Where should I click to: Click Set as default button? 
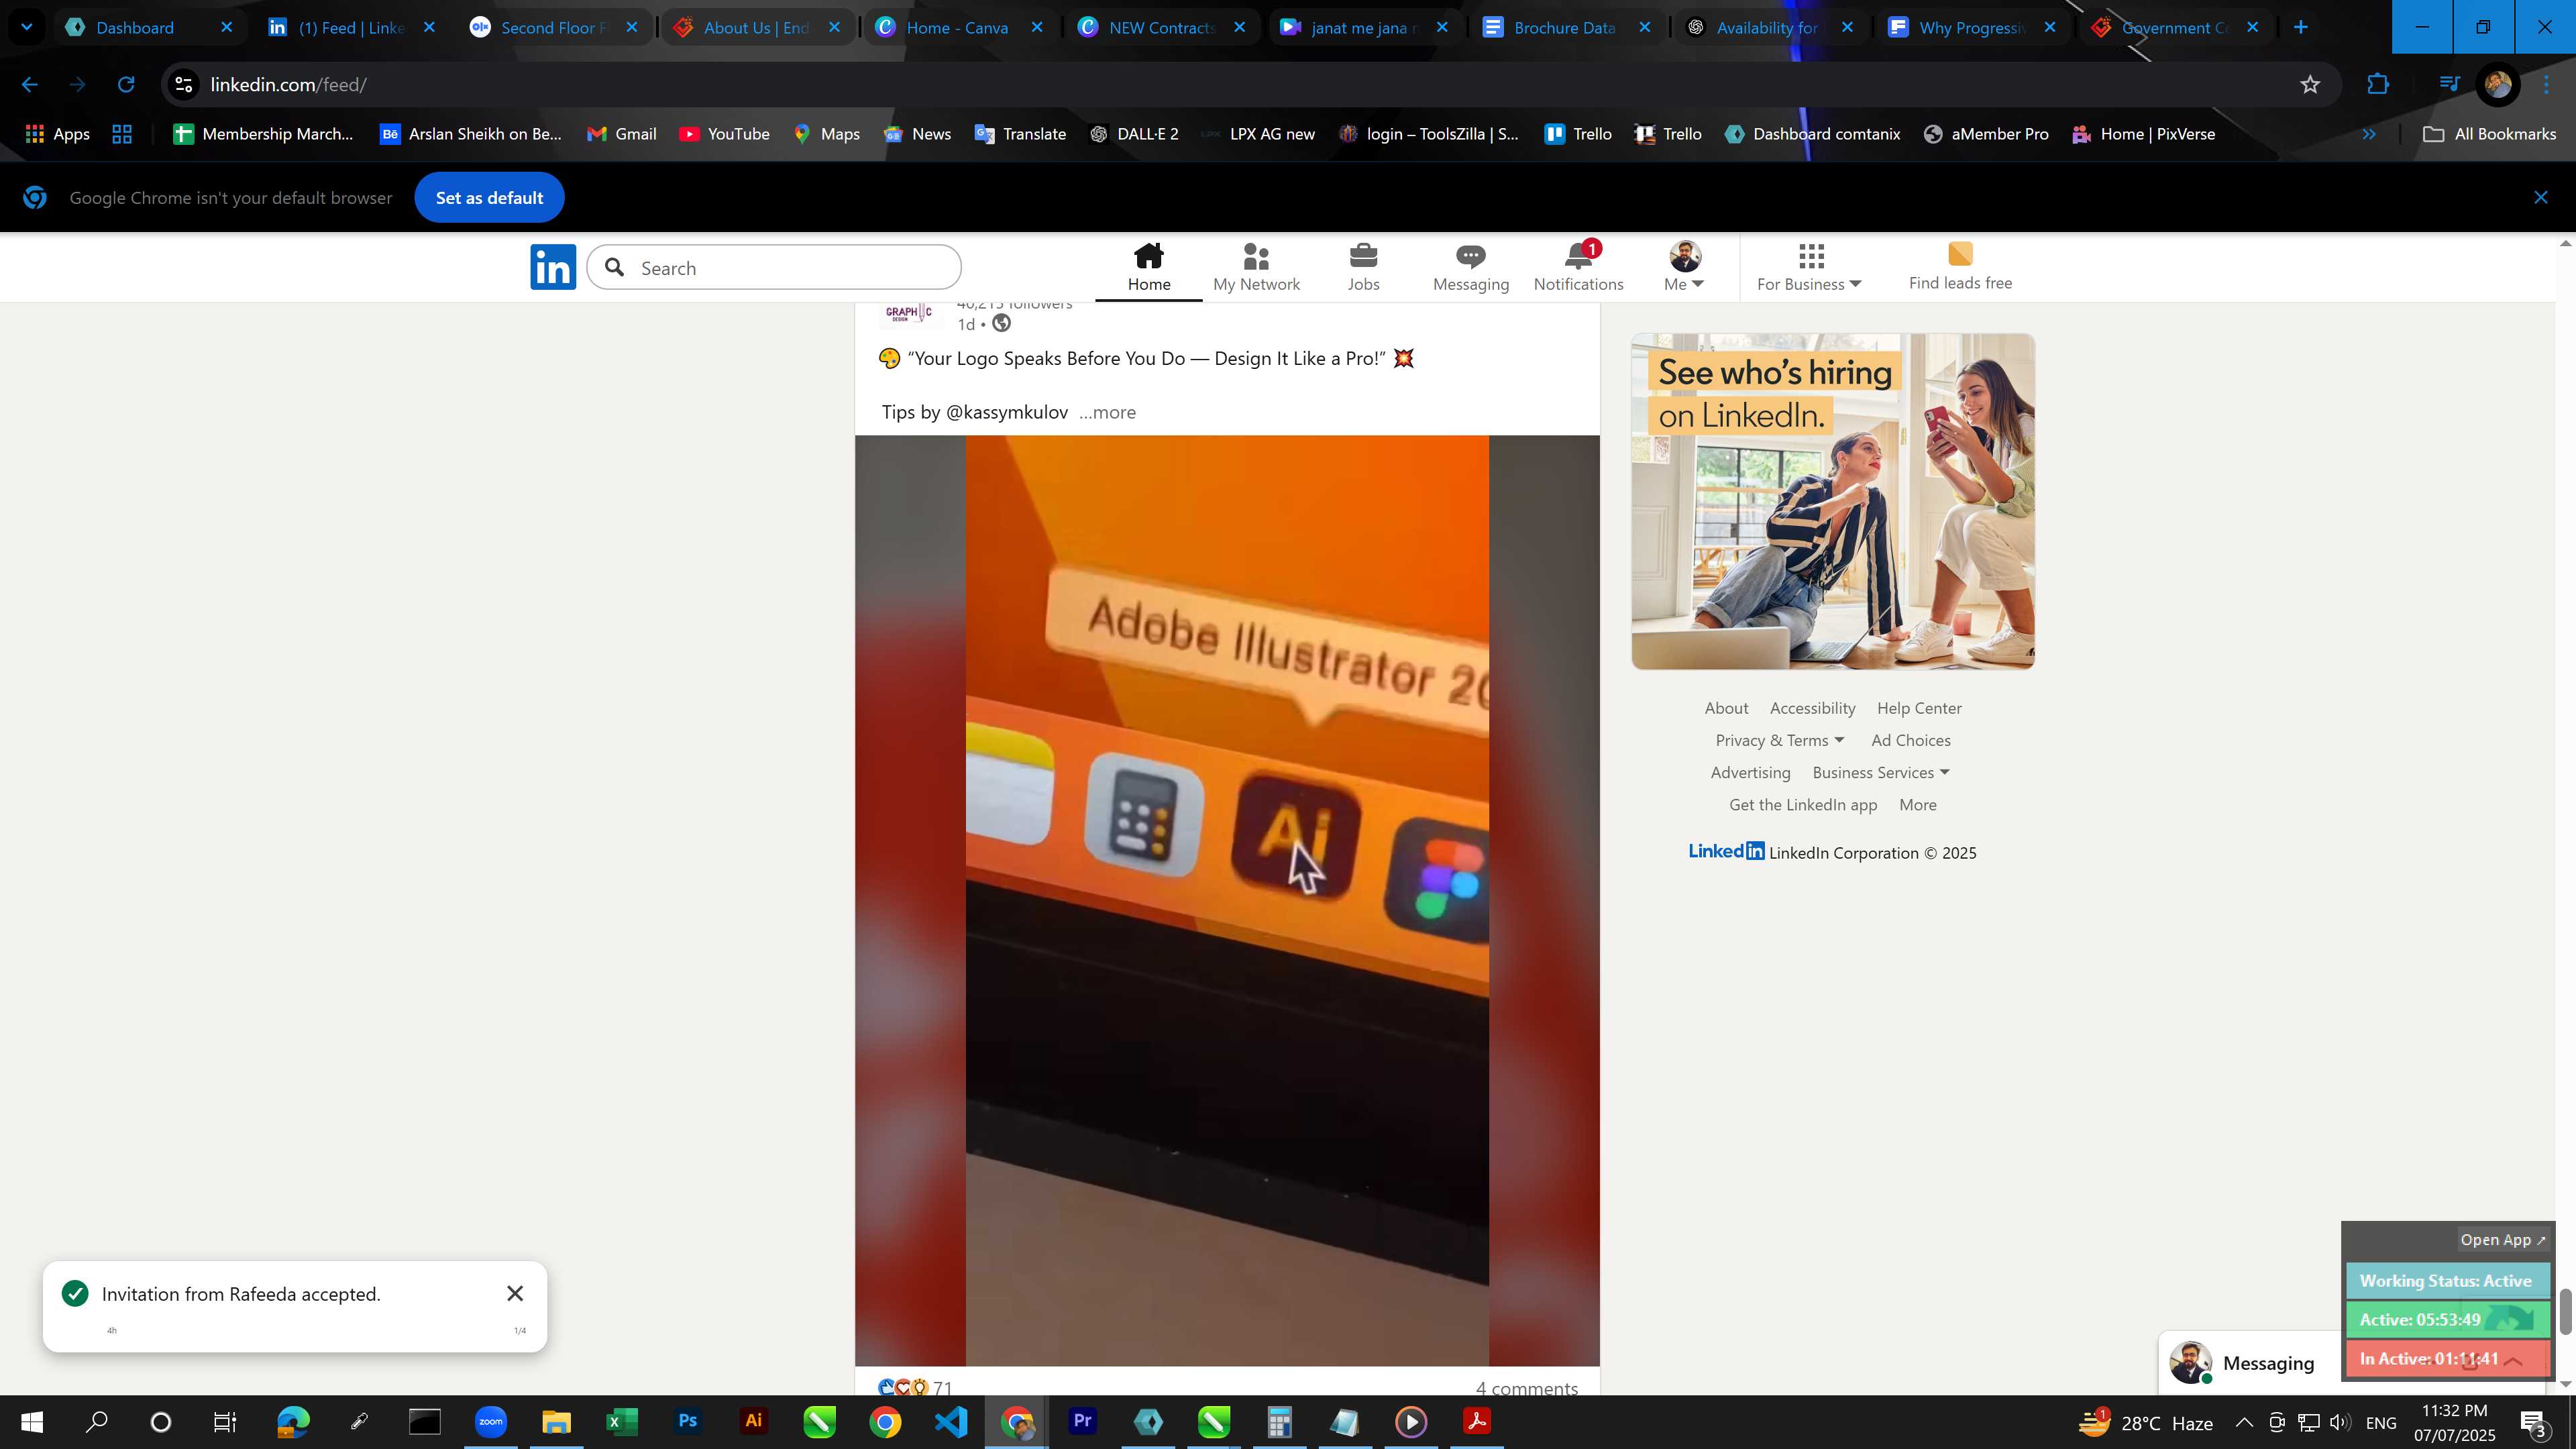489,197
